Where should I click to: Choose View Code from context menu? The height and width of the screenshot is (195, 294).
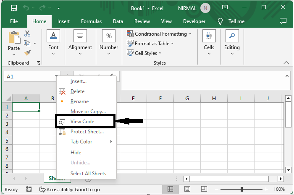82,122
